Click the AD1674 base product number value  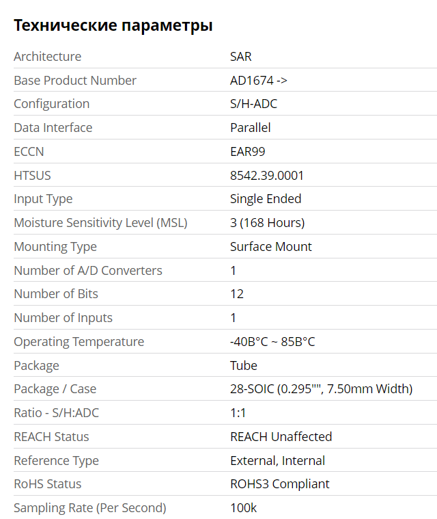[x=258, y=80]
